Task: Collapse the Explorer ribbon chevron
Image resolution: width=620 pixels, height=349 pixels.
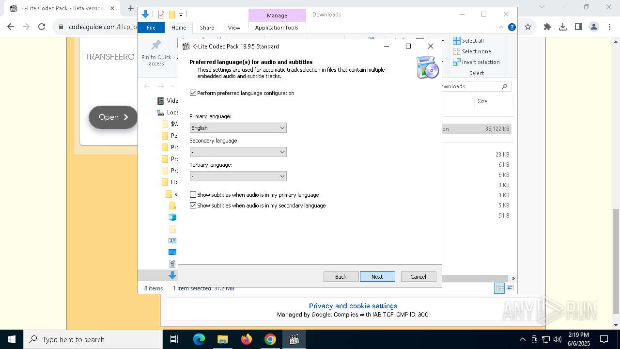Action: [501, 28]
